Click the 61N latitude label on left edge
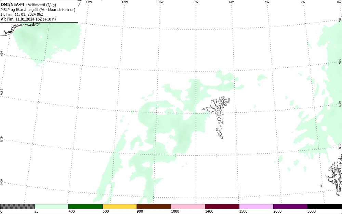This screenshot has width=342, height=214. [x=1, y=139]
